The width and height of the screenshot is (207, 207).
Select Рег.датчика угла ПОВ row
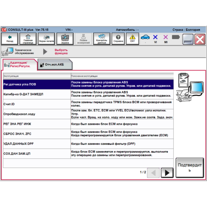tap(37, 84)
